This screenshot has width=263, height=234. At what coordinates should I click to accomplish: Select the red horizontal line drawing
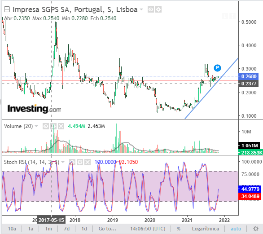click(120, 80)
